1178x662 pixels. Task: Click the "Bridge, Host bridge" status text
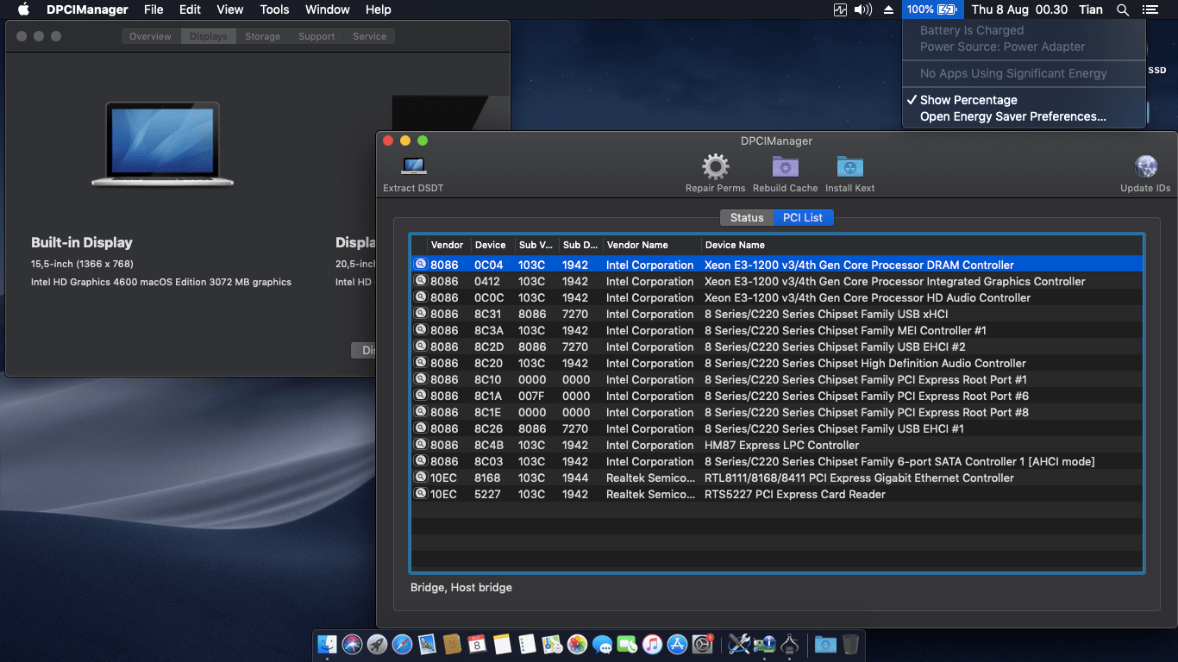click(x=461, y=587)
